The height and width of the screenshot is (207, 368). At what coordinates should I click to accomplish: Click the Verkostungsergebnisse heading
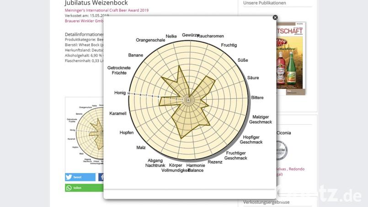(266, 202)
